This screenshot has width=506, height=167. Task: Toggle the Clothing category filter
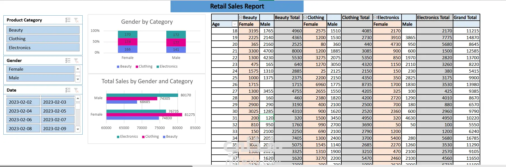(43, 39)
